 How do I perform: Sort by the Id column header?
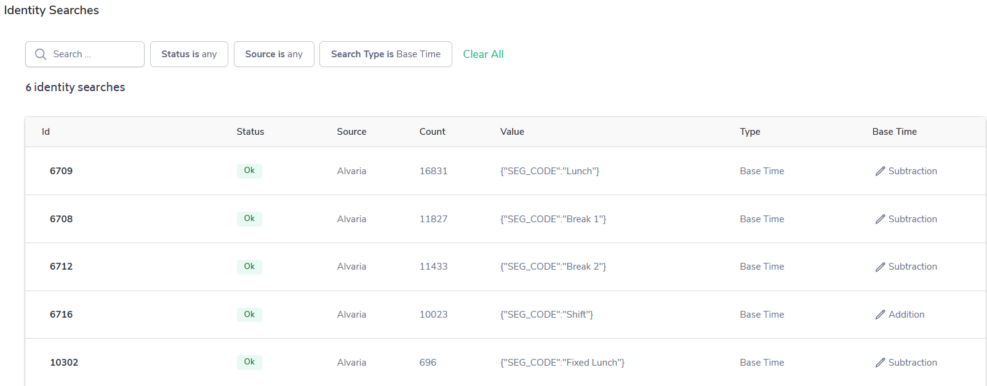coord(46,132)
